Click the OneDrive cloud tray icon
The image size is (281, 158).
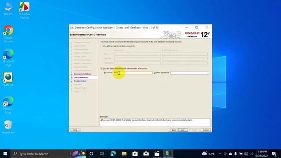pos(231,154)
